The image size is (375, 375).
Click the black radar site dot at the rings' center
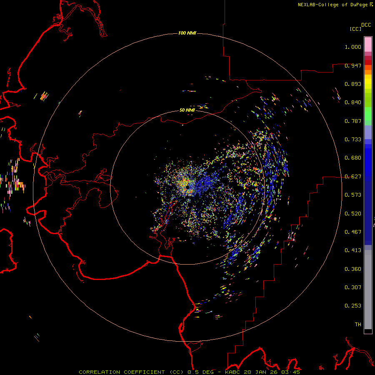click(188, 187)
